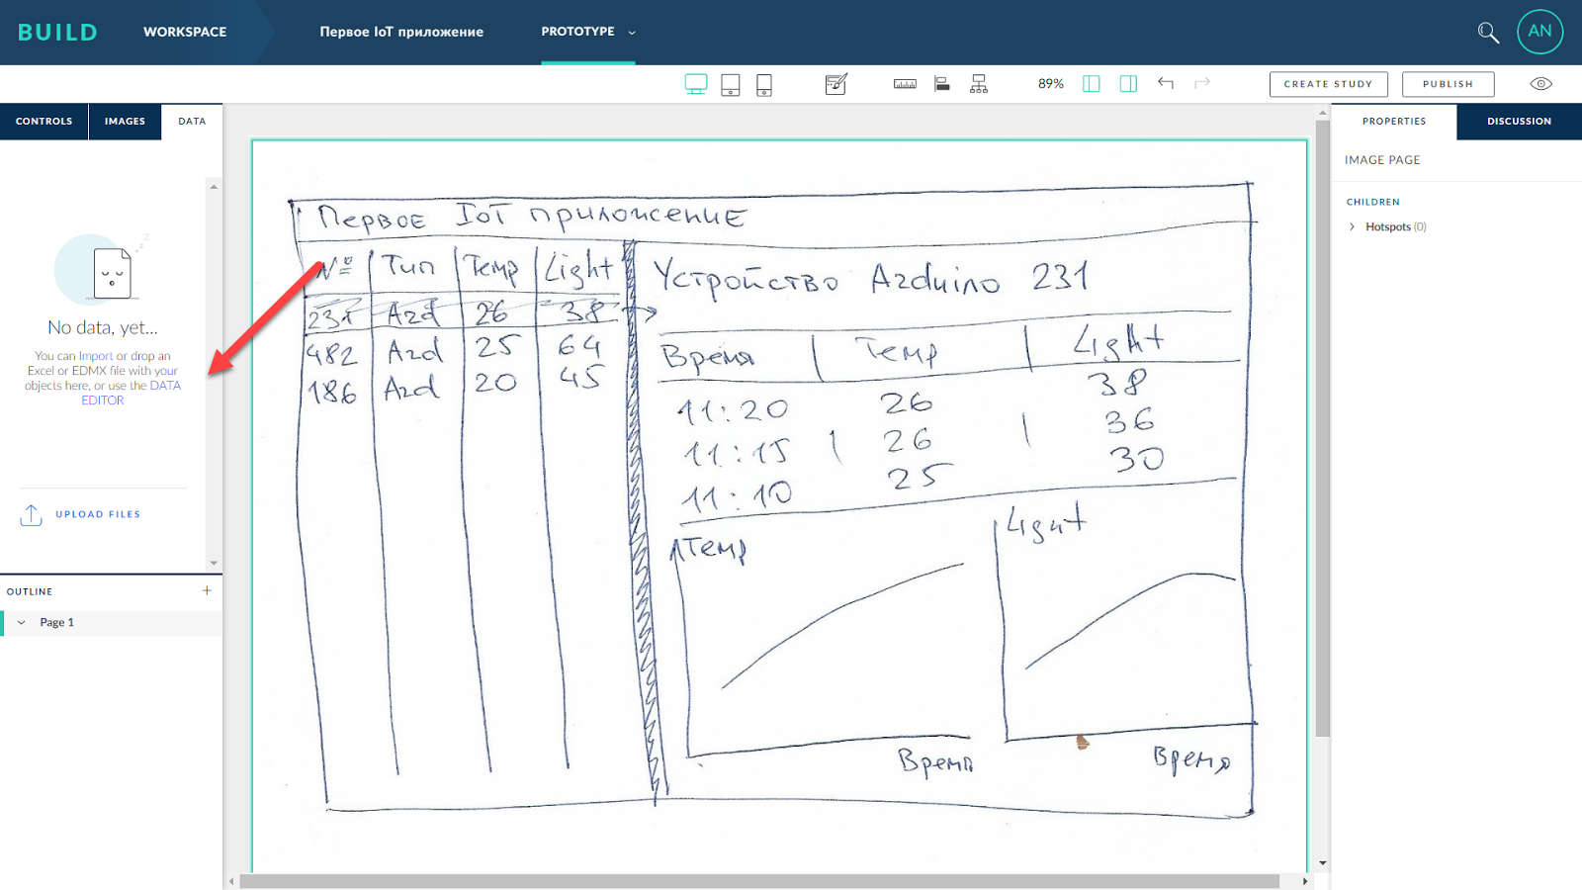The width and height of the screenshot is (1582, 890).
Task: Click the undo arrow icon
Action: (x=1166, y=84)
